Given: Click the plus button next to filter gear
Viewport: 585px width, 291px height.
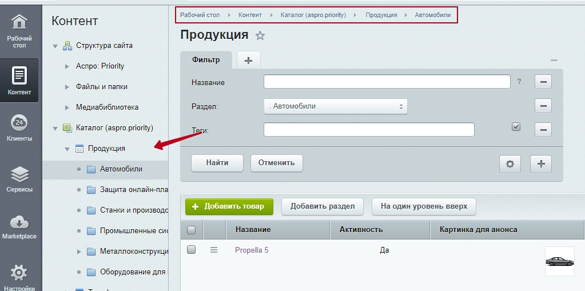Looking at the screenshot, I should [540, 164].
